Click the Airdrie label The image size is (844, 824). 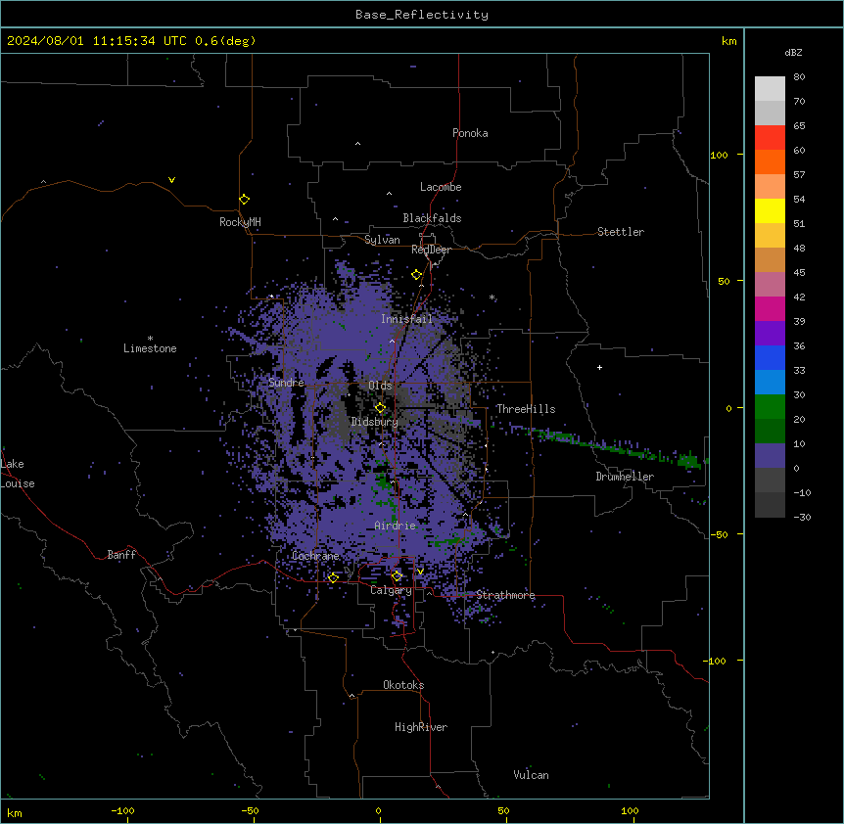[395, 526]
